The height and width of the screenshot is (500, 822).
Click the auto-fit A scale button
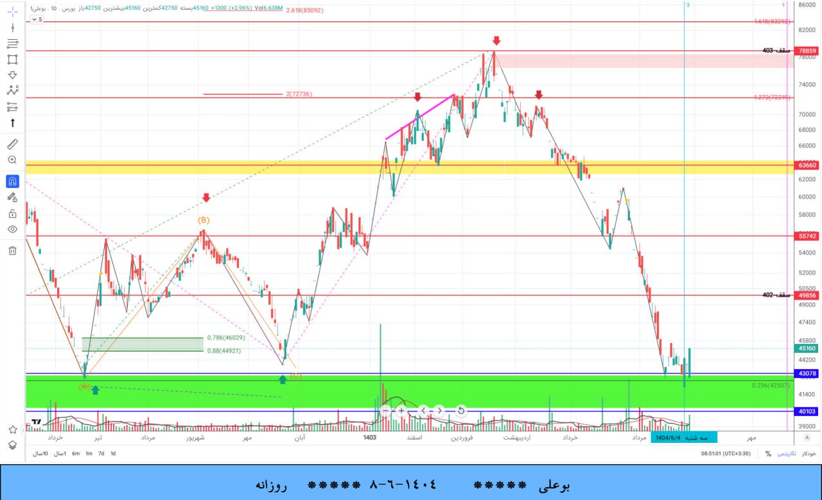pyautogui.click(x=807, y=439)
